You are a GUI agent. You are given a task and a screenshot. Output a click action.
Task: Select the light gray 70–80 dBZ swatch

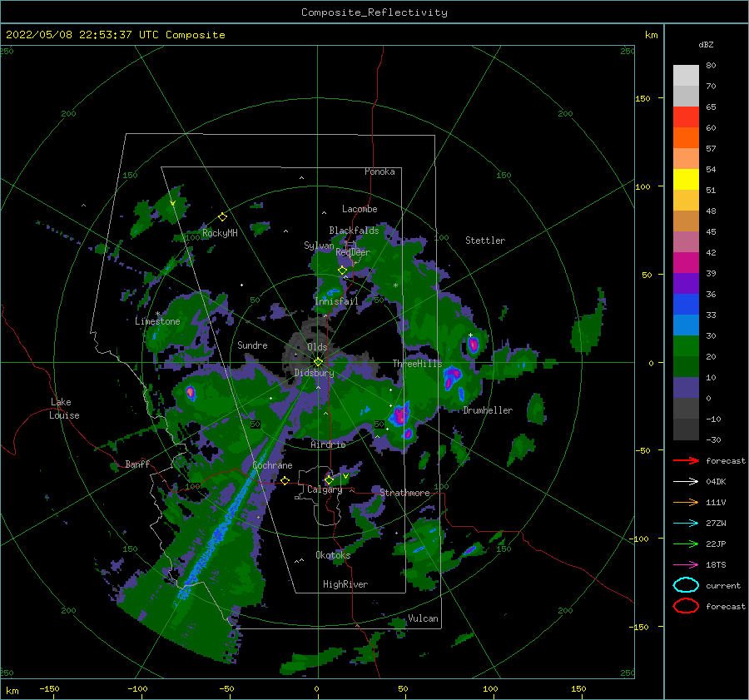(x=686, y=76)
